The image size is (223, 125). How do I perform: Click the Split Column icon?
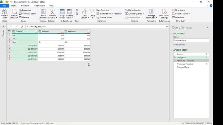[x=85, y=11]
